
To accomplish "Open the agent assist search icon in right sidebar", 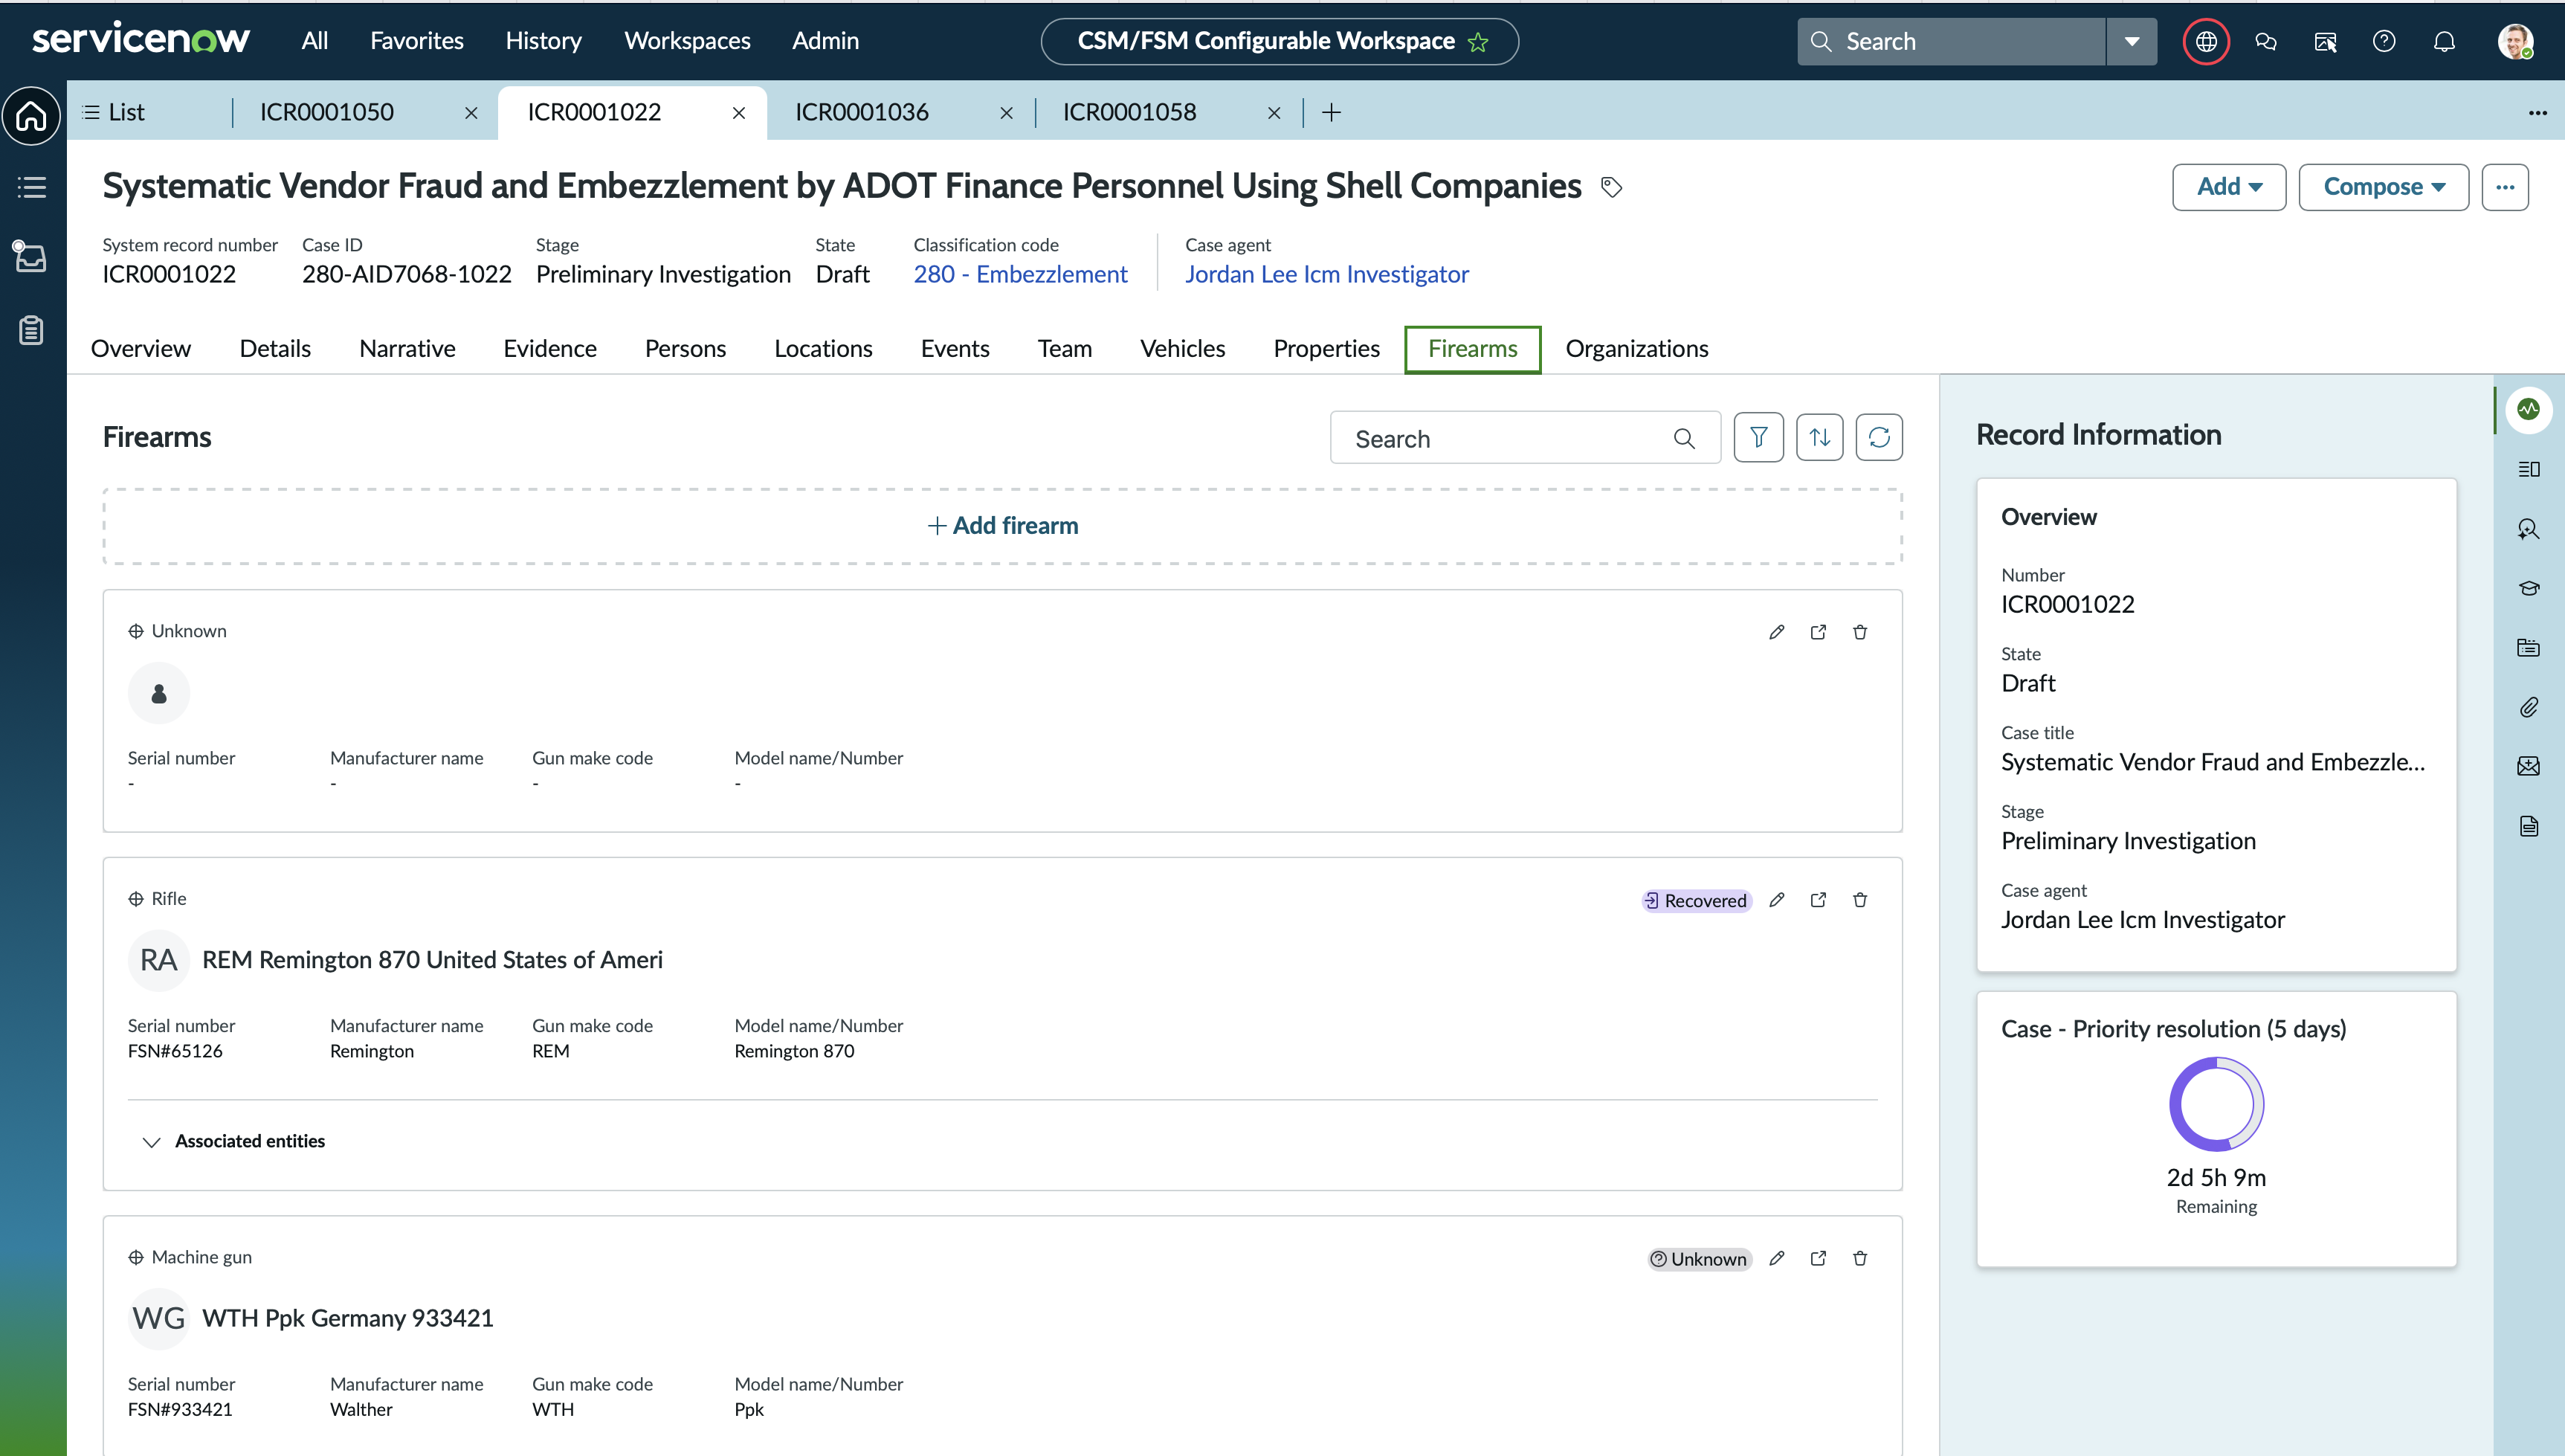I will point(2528,529).
